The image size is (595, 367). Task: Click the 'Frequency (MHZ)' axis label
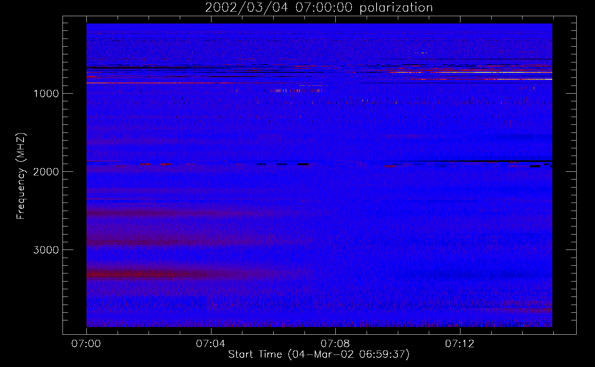pyautogui.click(x=21, y=176)
